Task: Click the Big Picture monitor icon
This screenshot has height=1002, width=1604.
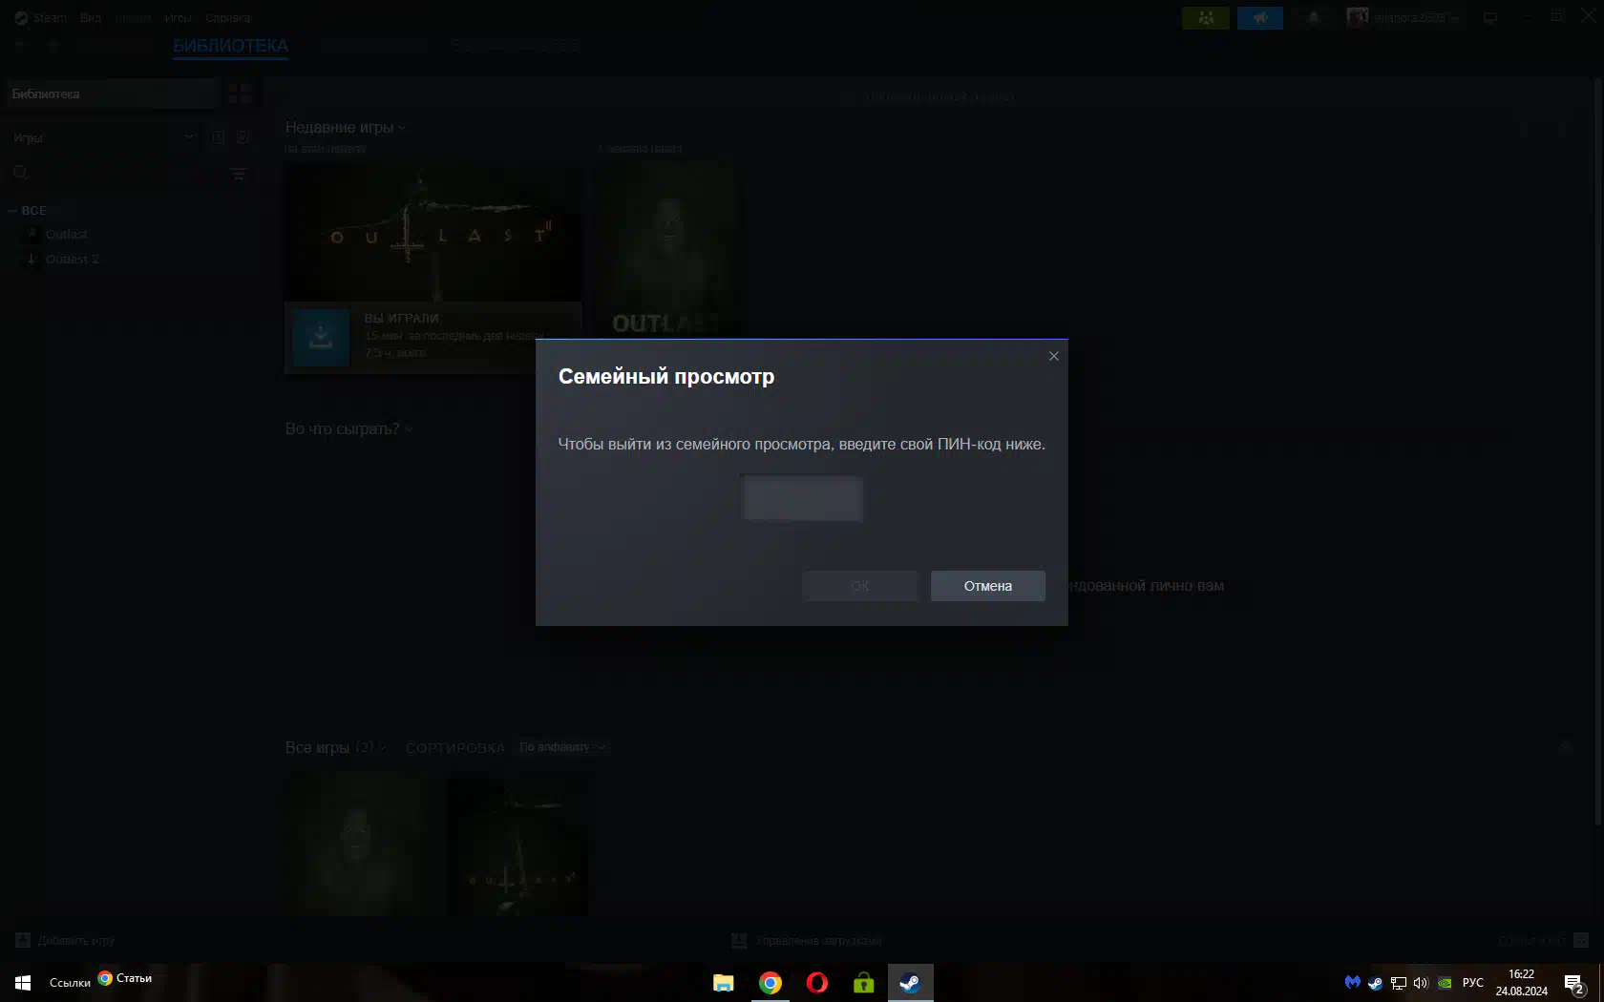Action: click(1489, 18)
